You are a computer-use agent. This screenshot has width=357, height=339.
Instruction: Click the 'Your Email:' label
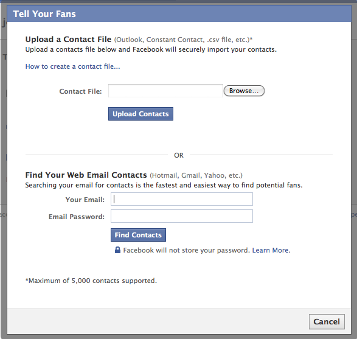tap(85, 200)
